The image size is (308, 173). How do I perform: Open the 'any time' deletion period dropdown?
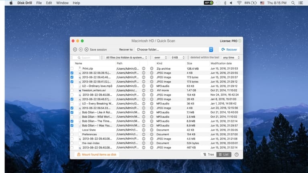[231, 58]
